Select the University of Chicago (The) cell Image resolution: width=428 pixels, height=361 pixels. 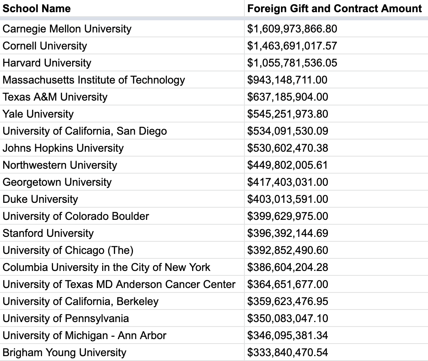click(x=68, y=250)
